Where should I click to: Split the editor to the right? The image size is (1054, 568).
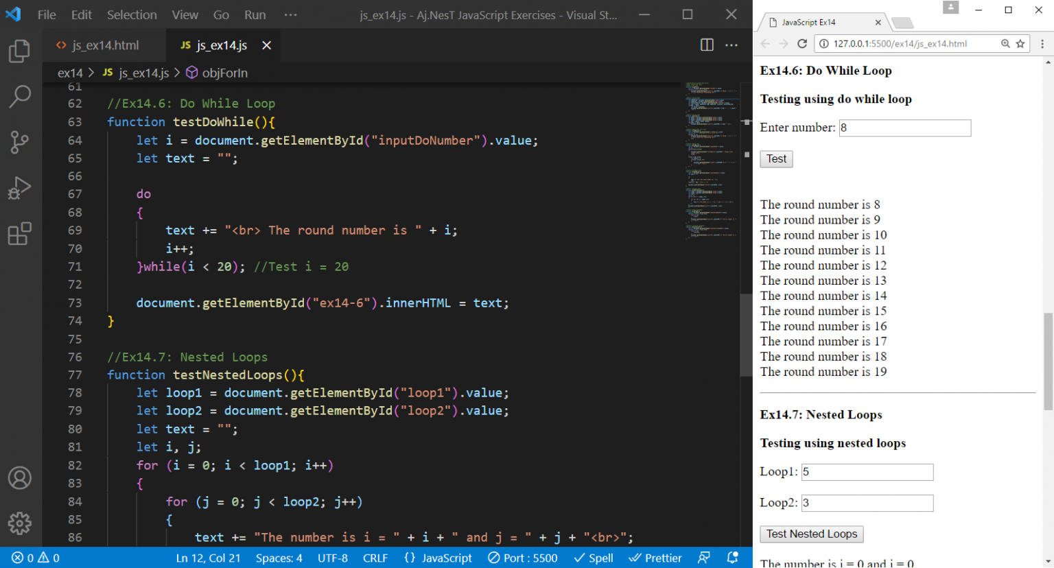[x=707, y=45]
